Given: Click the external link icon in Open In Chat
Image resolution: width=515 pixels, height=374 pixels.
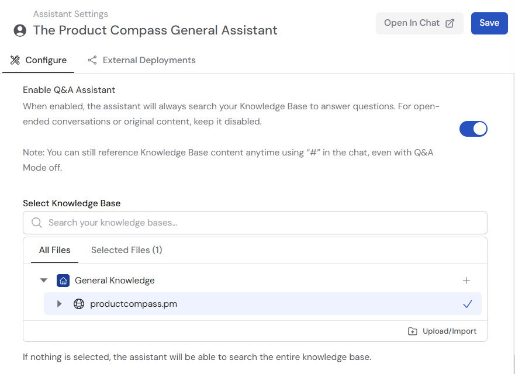Looking at the screenshot, I should tap(450, 23).
